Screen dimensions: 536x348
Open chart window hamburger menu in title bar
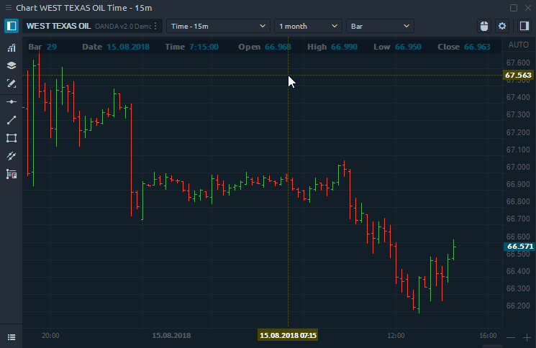pyautogui.click(x=7, y=7)
